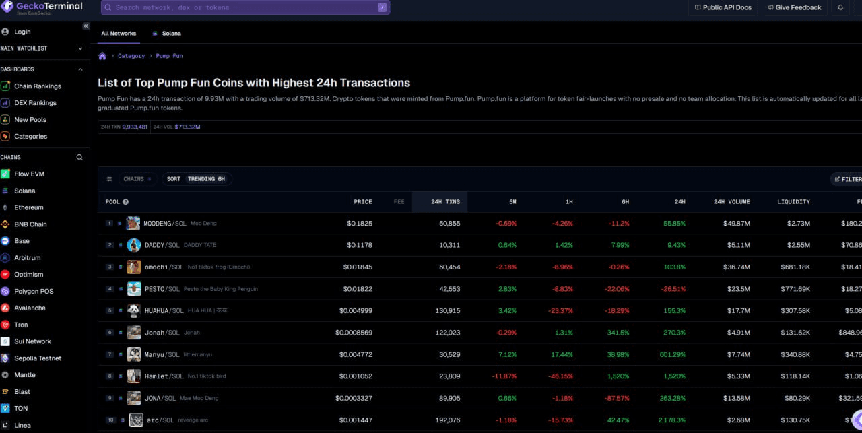Open Public API Docs
This screenshot has height=433, width=862.
pyautogui.click(x=722, y=7)
